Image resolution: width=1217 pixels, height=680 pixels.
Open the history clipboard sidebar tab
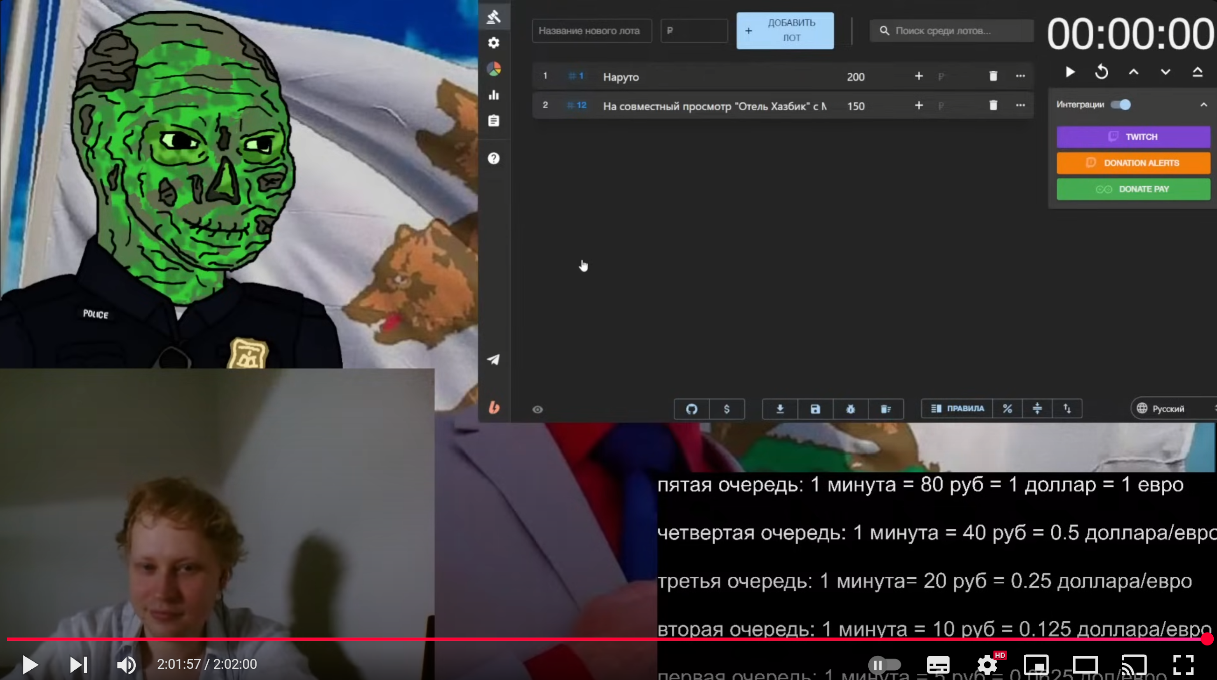[x=494, y=121]
